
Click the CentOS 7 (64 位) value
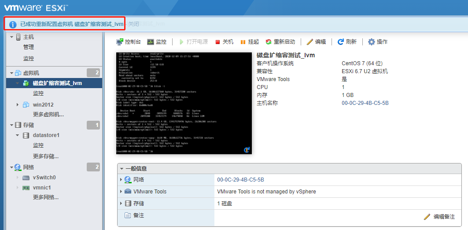(362, 63)
